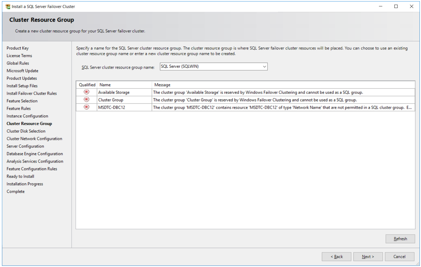
Task: Select the bold Cluster Resource Group step
Action: (x=29, y=124)
